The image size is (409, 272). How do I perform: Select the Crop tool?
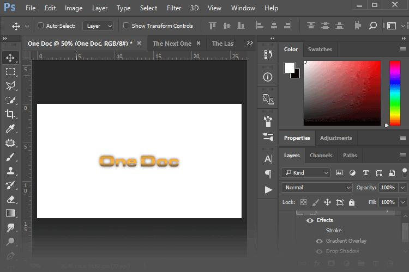pos(10,114)
